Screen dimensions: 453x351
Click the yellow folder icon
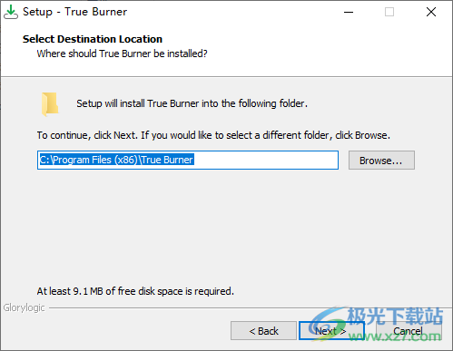click(50, 104)
